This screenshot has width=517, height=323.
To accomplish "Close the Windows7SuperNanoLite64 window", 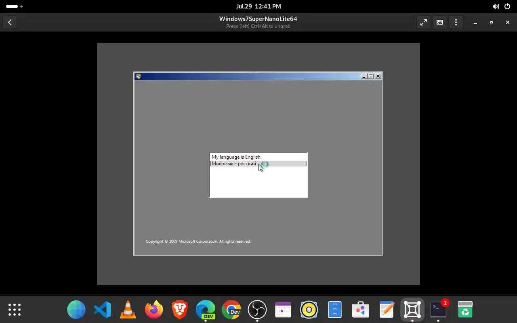I will click(508, 22).
